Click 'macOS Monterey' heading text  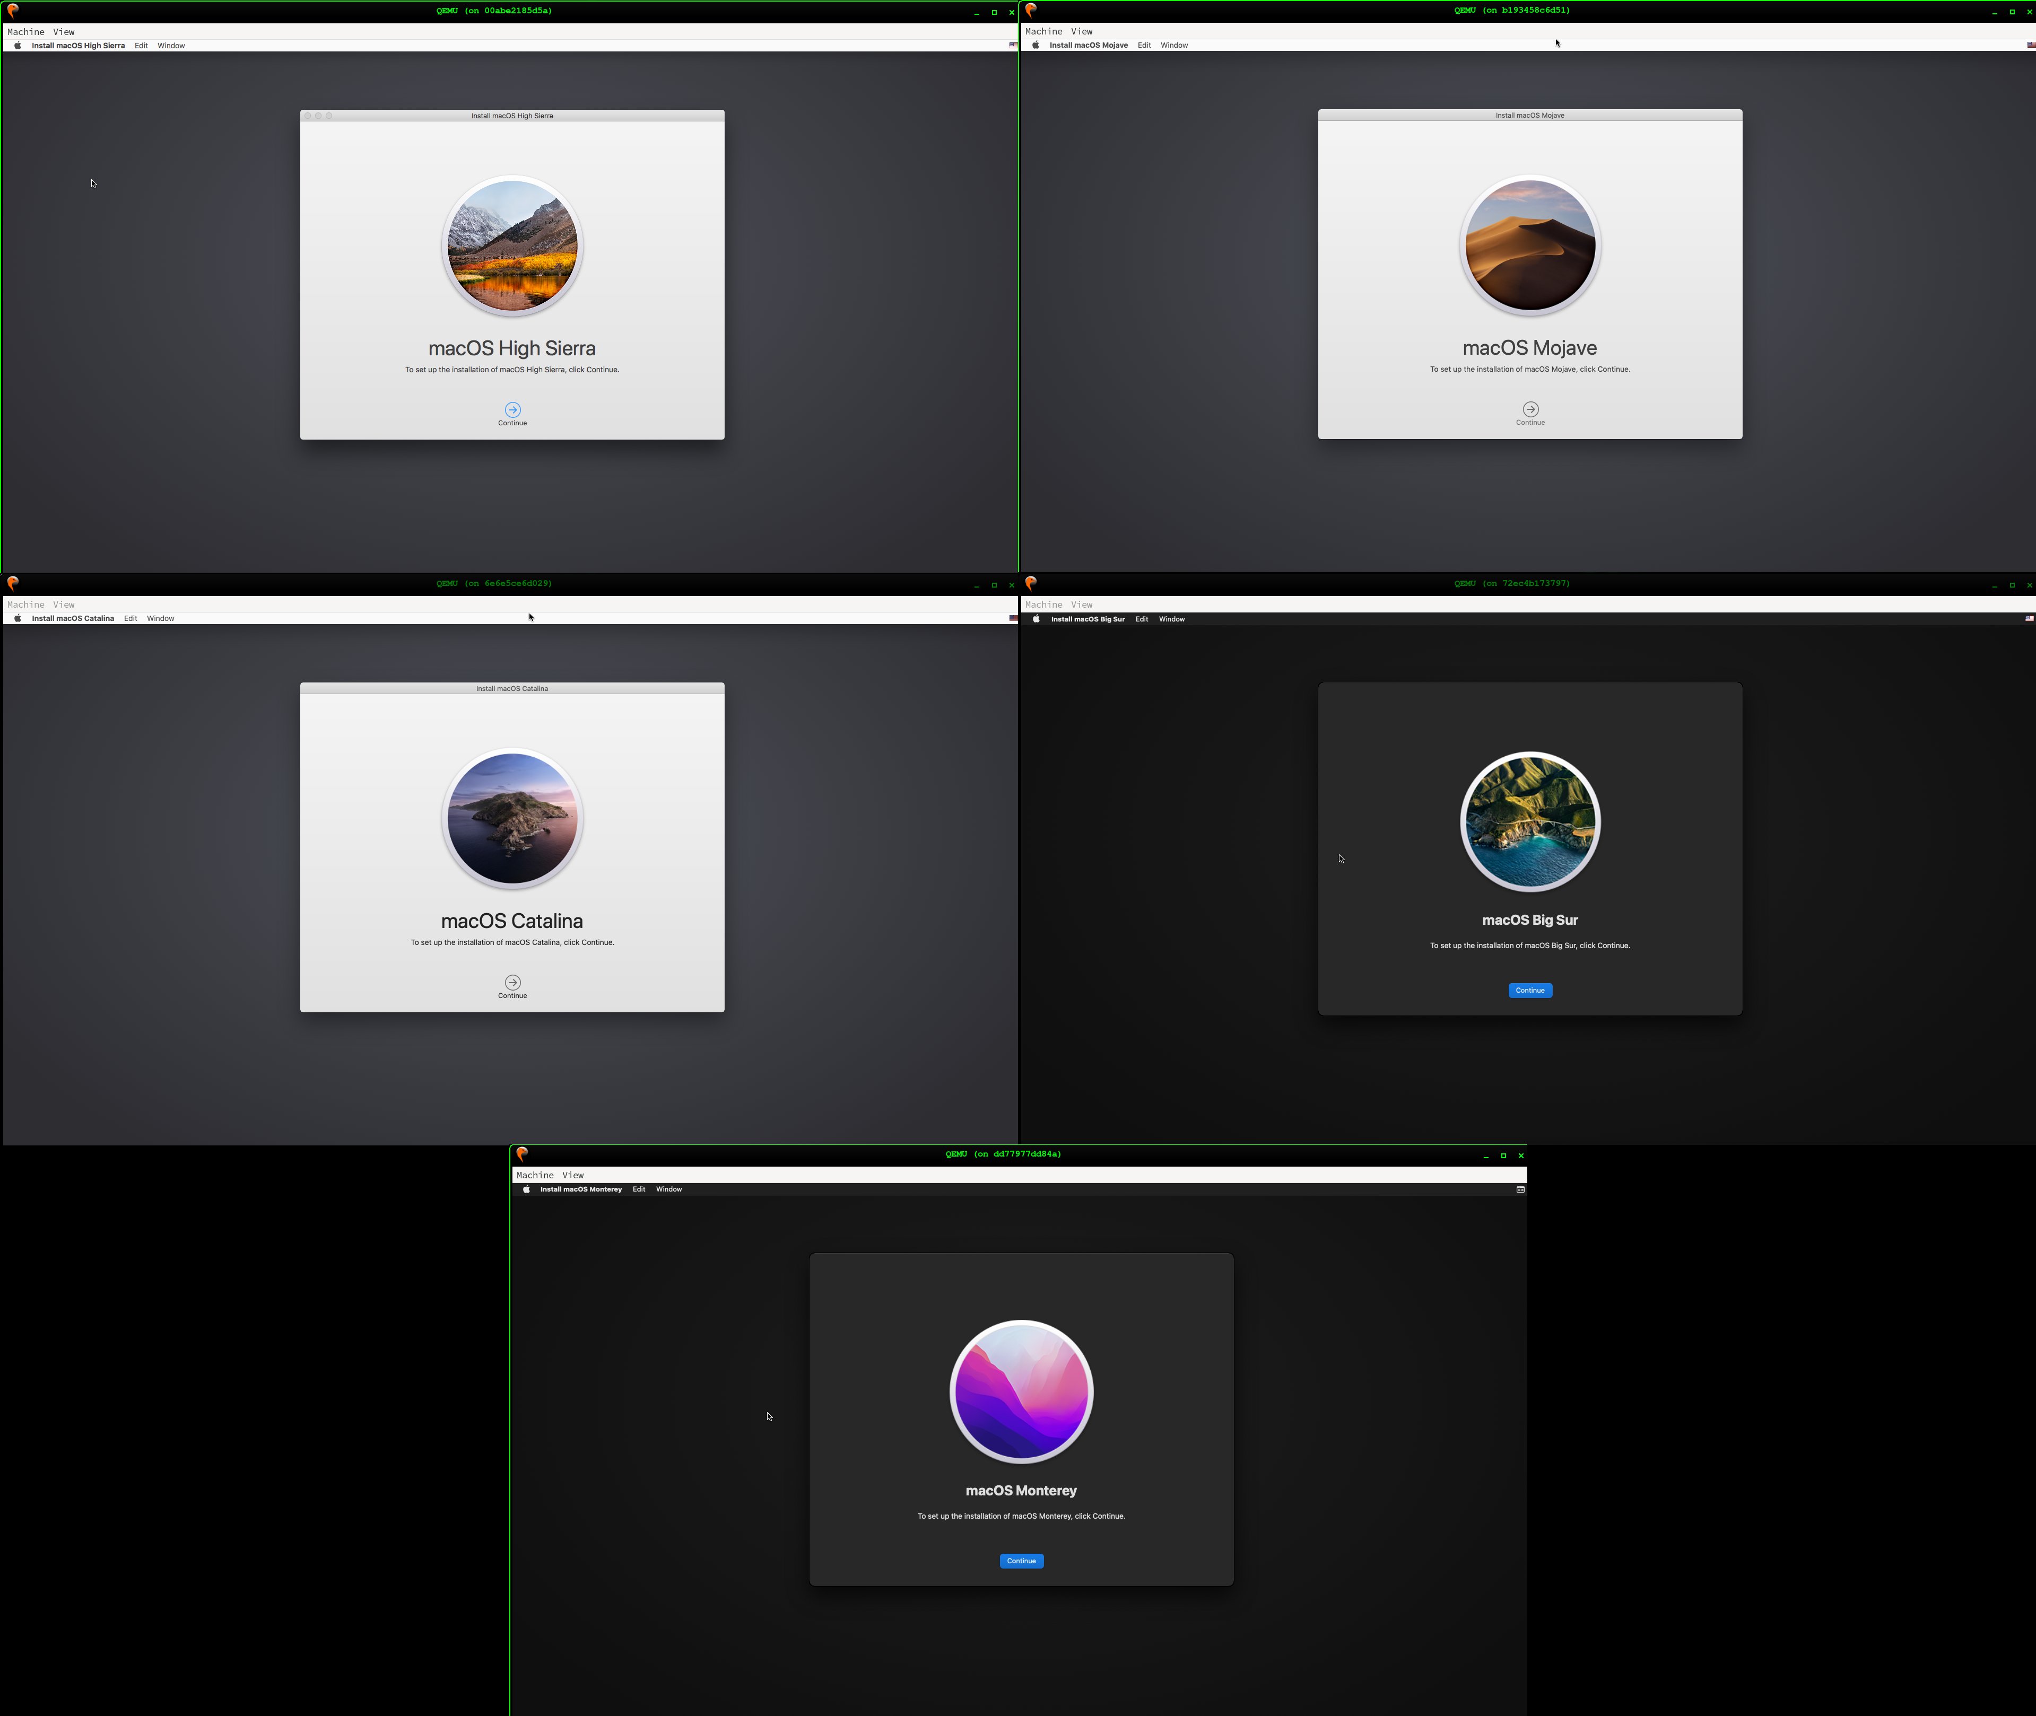coord(1021,1491)
